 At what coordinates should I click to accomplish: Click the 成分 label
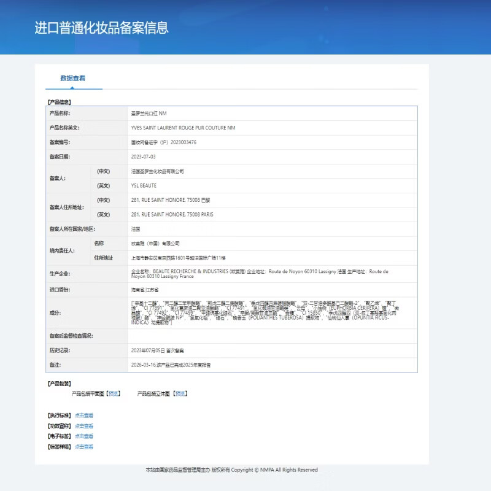[x=55, y=313]
